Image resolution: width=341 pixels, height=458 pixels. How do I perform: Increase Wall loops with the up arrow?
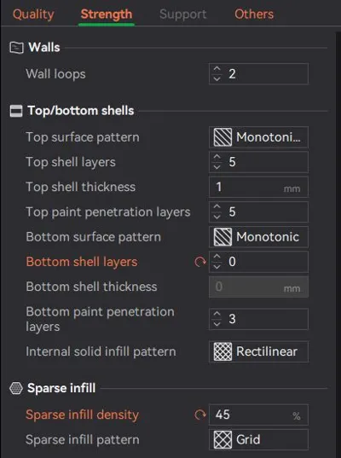[217, 69]
